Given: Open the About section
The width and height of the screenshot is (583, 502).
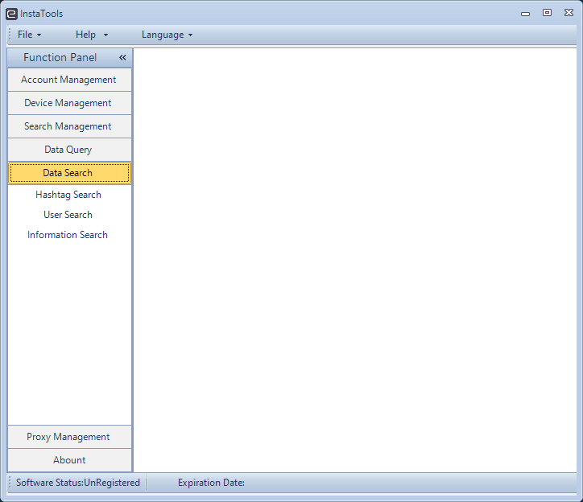Looking at the screenshot, I should click(69, 460).
